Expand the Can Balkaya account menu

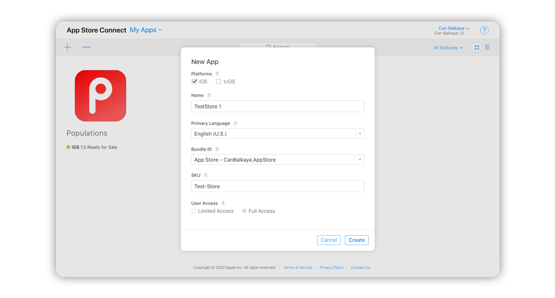coord(454,28)
